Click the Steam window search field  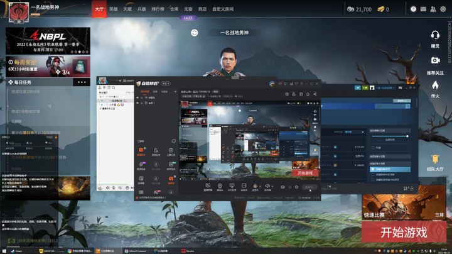(x=390, y=106)
